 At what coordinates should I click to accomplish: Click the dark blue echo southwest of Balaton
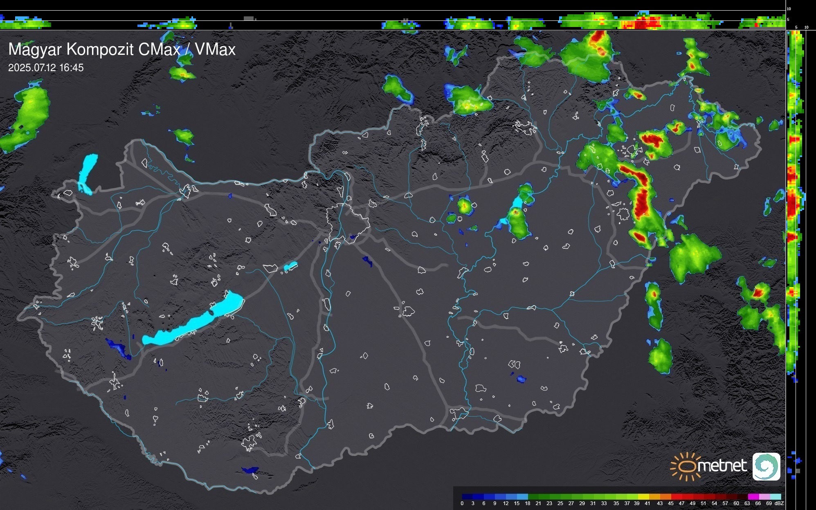point(119,348)
